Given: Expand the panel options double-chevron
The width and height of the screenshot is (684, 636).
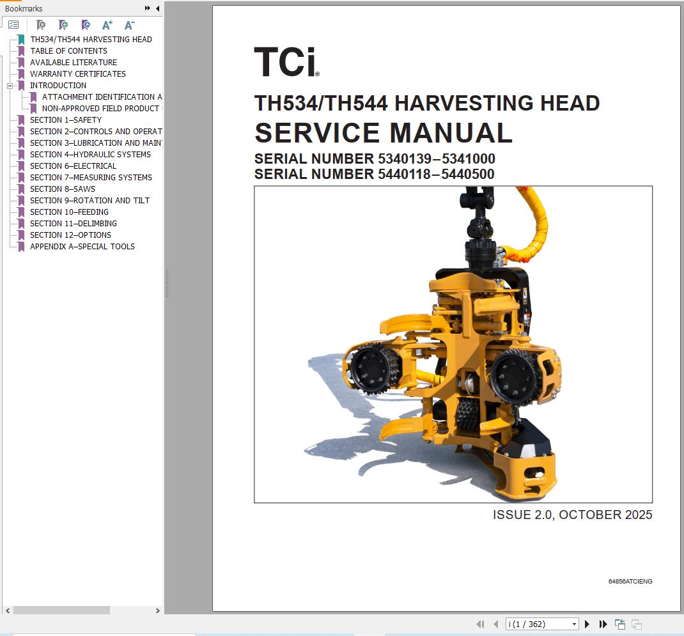Looking at the screenshot, I should pos(148,9).
